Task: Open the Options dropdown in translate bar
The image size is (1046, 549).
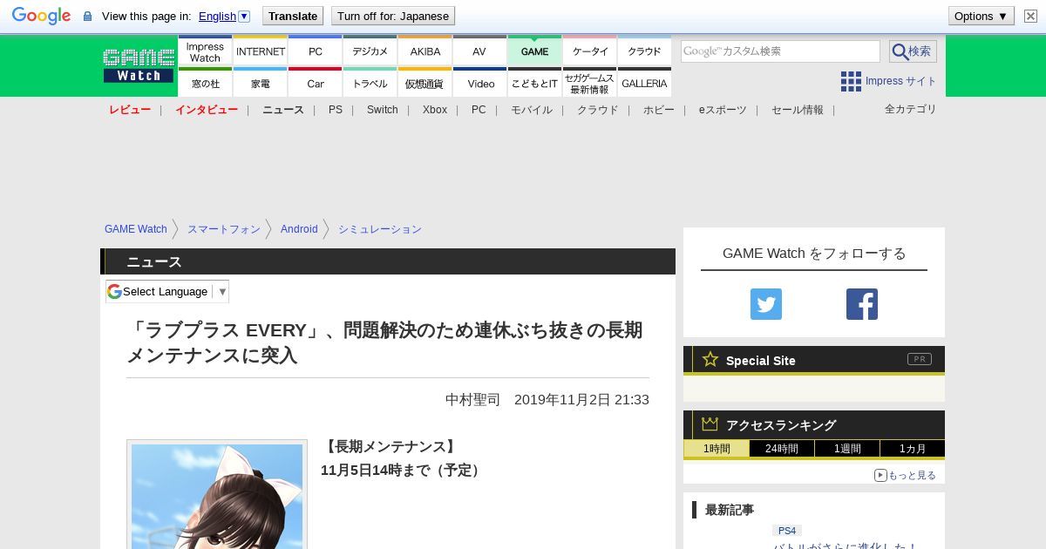Action: tap(981, 16)
